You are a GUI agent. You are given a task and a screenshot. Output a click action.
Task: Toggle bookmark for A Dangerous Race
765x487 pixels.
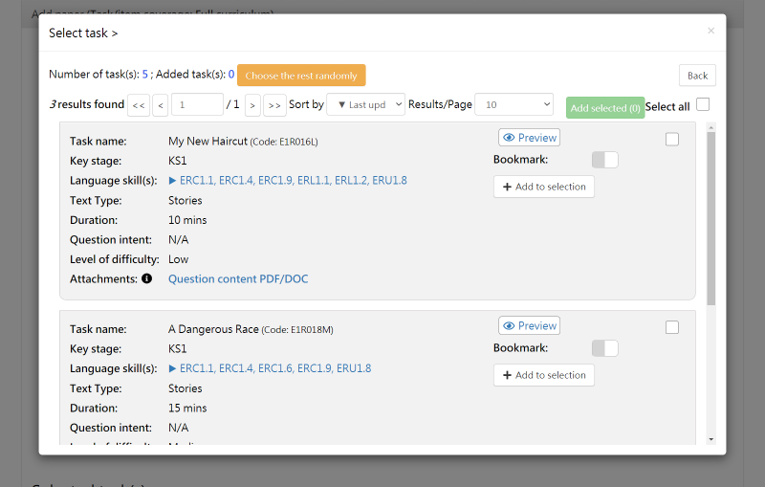(x=604, y=348)
